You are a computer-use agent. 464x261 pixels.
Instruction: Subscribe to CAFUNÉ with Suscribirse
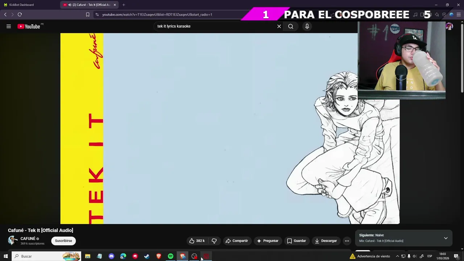coord(63,241)
